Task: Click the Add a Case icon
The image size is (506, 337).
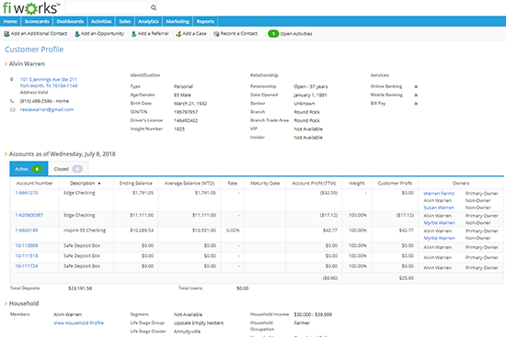Action: 178,33
